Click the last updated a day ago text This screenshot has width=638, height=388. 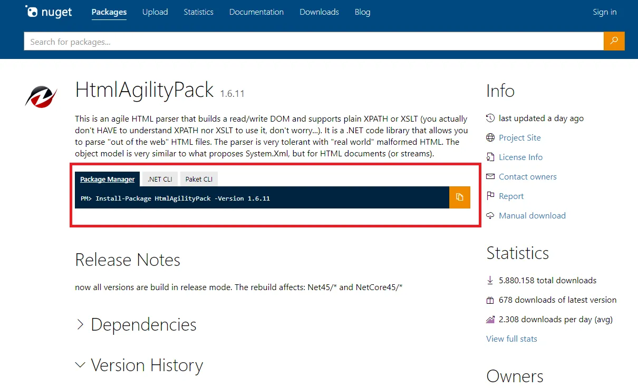(x=542, y=118)
